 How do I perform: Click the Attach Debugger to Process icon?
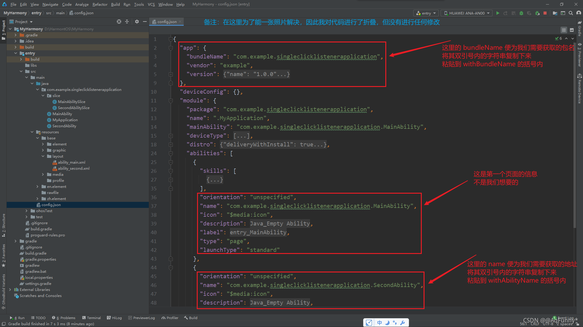coord(537,13)
